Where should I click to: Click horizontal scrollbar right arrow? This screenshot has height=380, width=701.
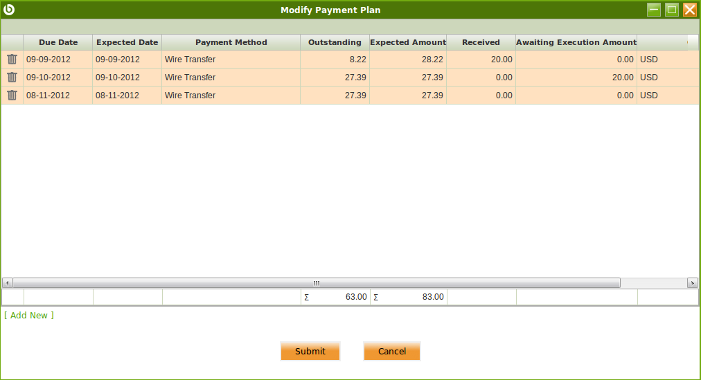[692, 283]
